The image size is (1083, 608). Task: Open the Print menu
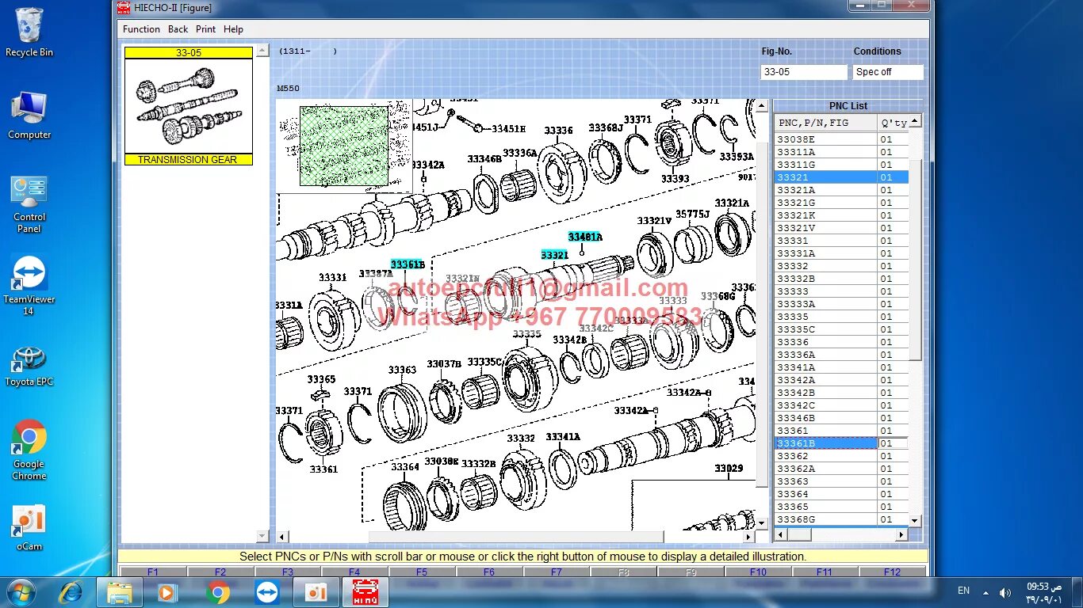205,29
